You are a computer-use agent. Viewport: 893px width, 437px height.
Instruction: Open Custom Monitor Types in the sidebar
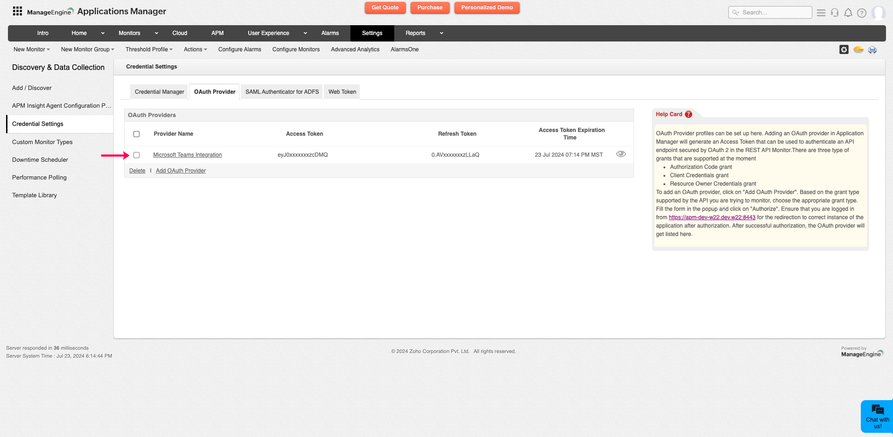tap(42, 142)
